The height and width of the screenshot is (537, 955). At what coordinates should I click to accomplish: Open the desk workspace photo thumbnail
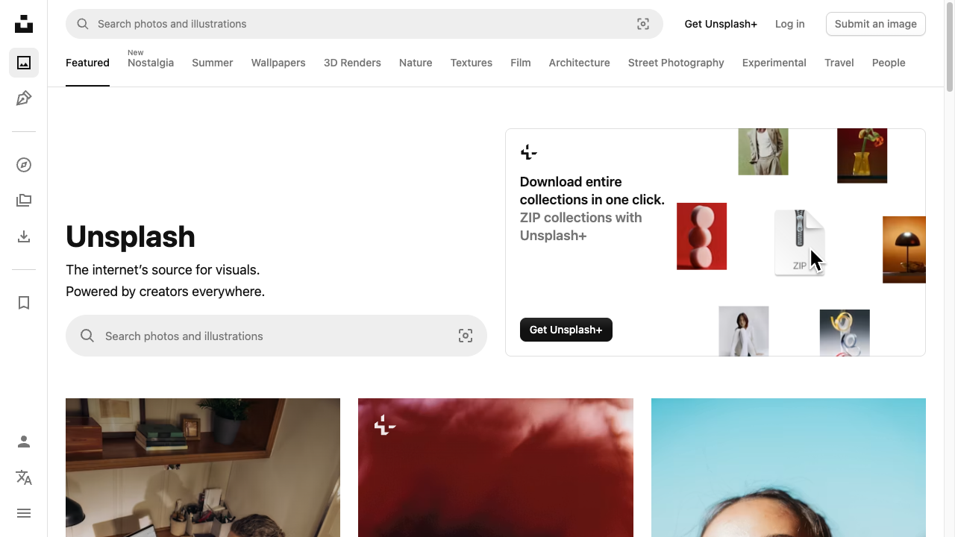(x=203, y=468)
